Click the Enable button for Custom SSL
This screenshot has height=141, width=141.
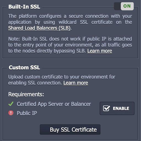click(x=117, y=108)
